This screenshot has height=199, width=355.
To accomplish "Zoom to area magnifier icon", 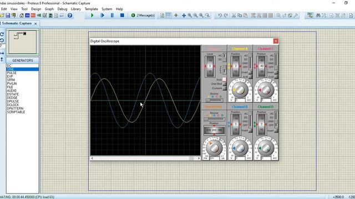I will [x=207, y=15].
